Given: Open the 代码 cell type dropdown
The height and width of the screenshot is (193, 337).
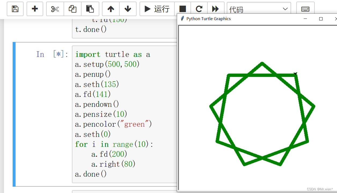Looking at the screenshot, I should [x=258, y=9].
